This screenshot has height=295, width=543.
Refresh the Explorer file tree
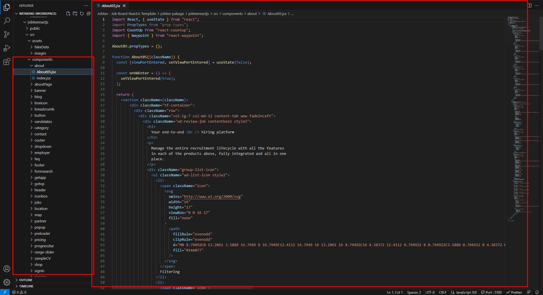(x=82, y=14)
